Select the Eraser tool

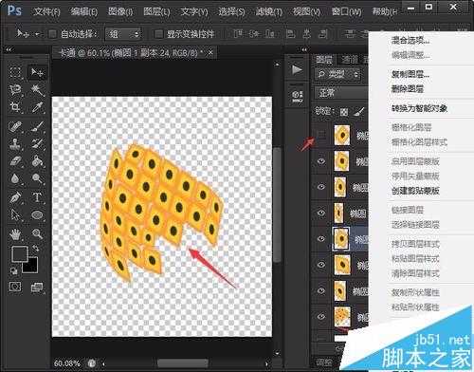coord(15,161)
